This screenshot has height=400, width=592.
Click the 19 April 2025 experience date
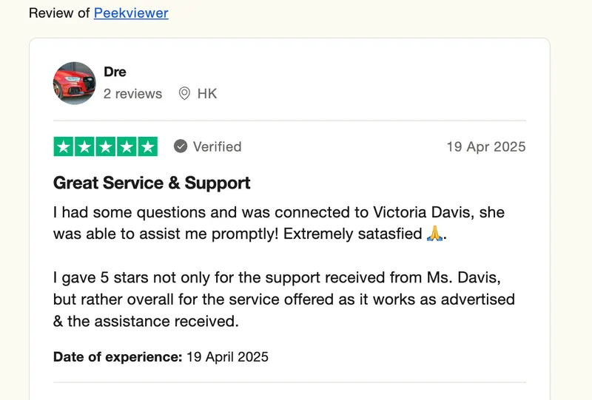click(x=227, y=357)
